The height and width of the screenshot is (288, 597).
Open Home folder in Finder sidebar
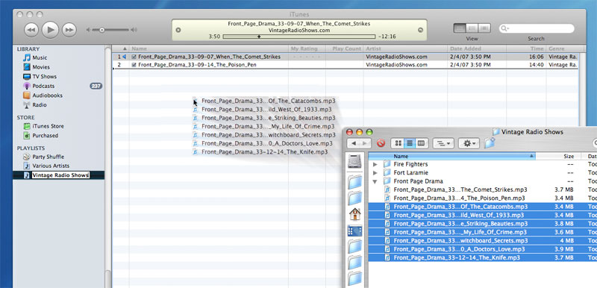[354, 214]
